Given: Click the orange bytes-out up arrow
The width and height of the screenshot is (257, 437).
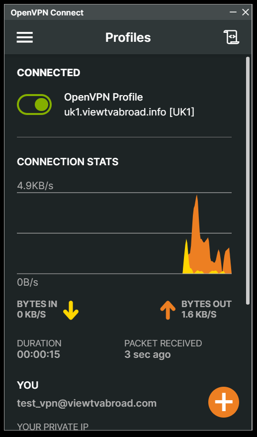Looking at the screenshot, I should [168, 310].
